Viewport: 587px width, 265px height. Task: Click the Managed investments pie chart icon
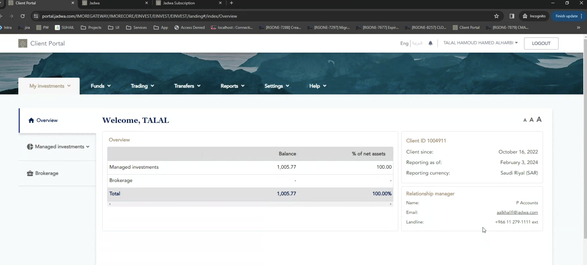30,147
